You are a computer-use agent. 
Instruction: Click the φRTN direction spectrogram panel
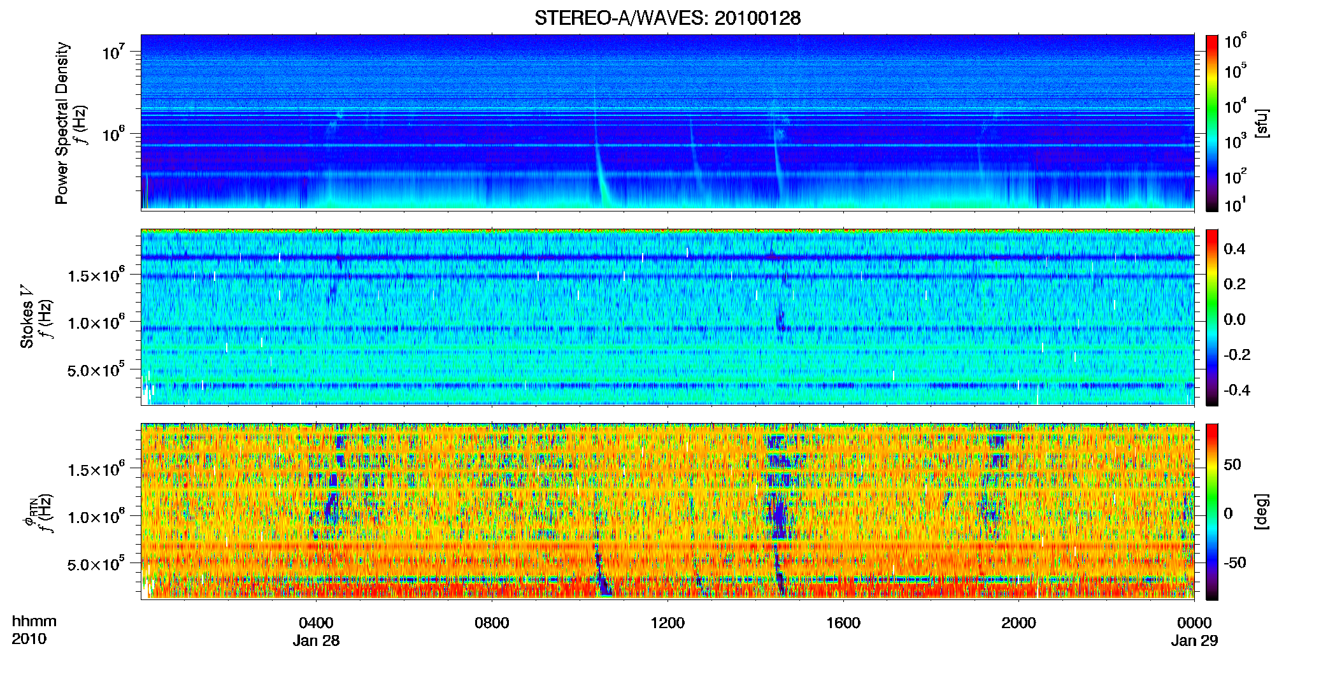coord(667,511)
